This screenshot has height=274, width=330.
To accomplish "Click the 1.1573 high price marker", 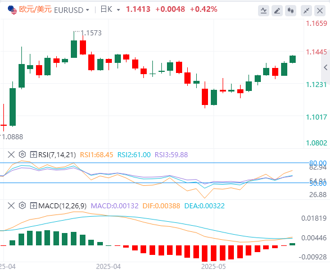I will pyautogui.click(x=91, y=33).
